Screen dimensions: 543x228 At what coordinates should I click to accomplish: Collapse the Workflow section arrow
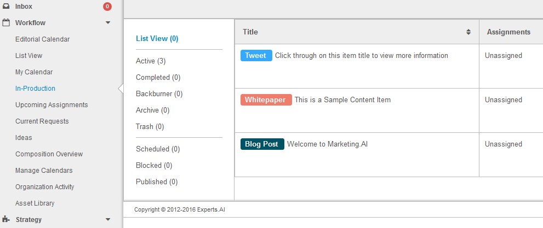(x=108, y=23)
